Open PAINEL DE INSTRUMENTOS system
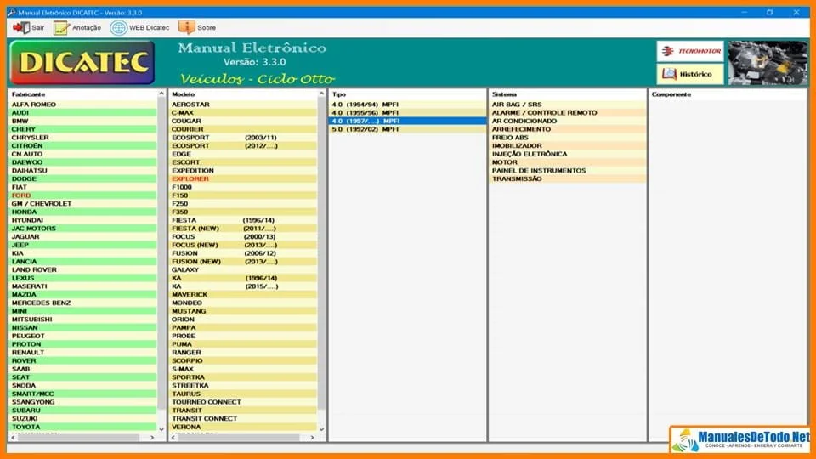This screenshot has height=459, width=816. coord(569,171)
